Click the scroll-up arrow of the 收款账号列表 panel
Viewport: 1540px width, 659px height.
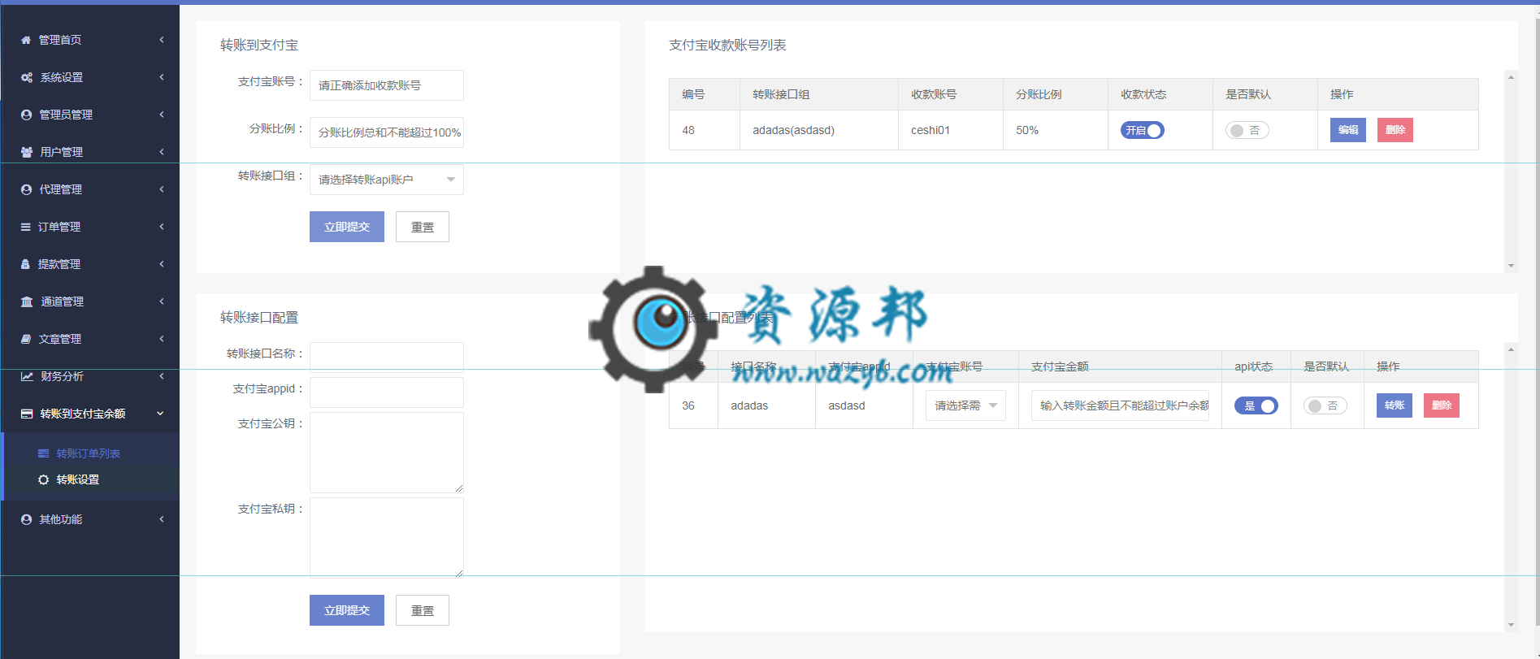point(1511,77)
